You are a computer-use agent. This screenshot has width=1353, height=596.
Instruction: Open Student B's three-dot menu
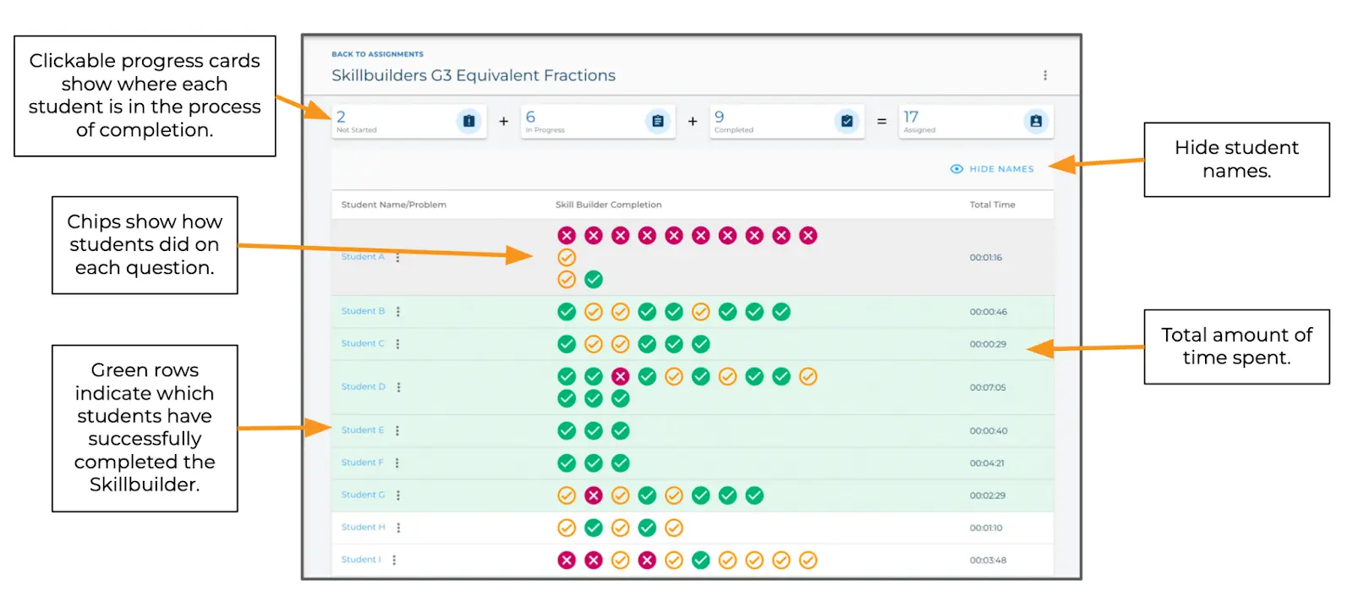pyautogui.click(x=398, y=312)
